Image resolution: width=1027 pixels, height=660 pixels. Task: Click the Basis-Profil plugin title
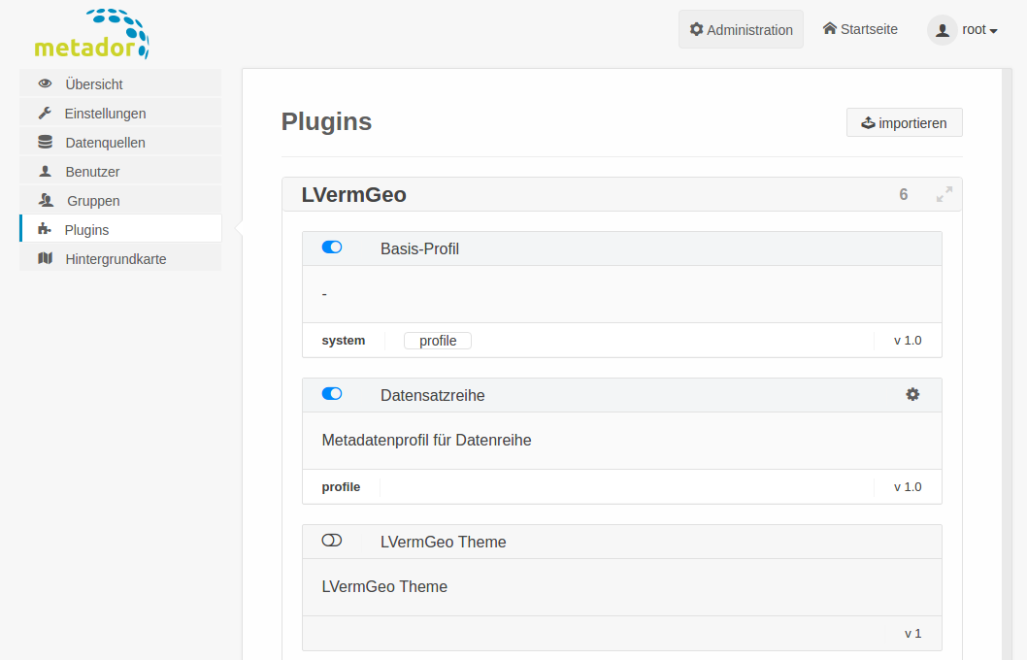(x=420, y=248)
